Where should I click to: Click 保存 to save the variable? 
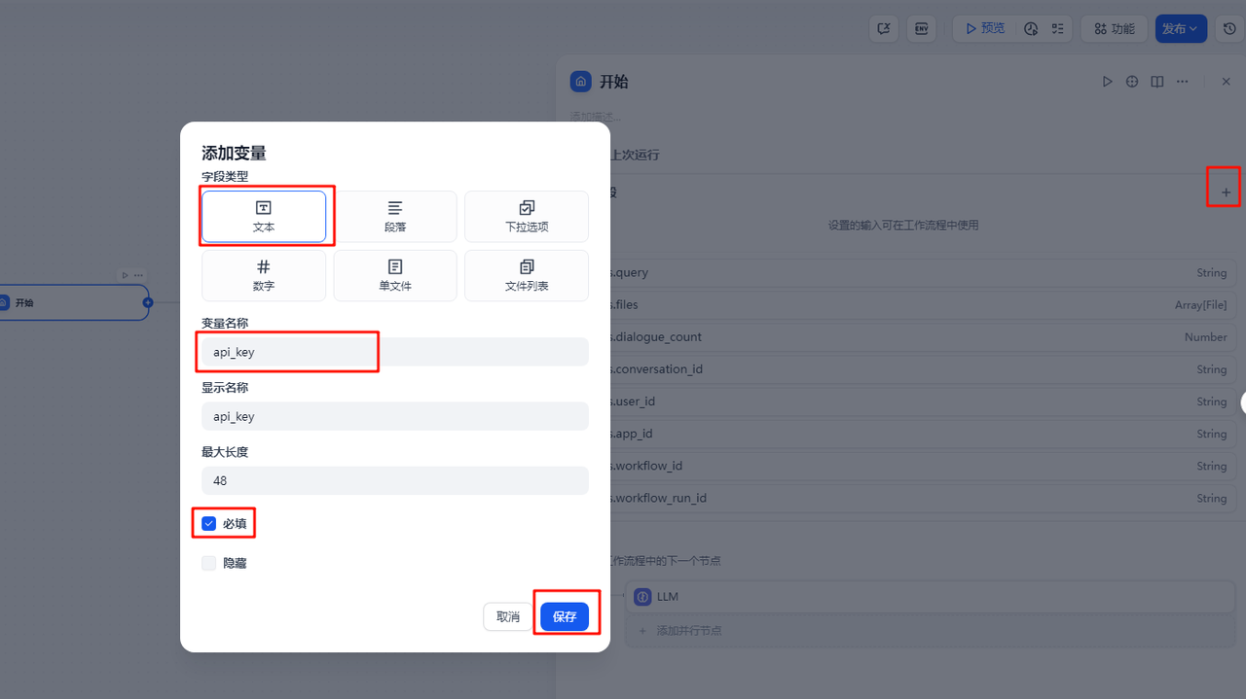[565, 616]
